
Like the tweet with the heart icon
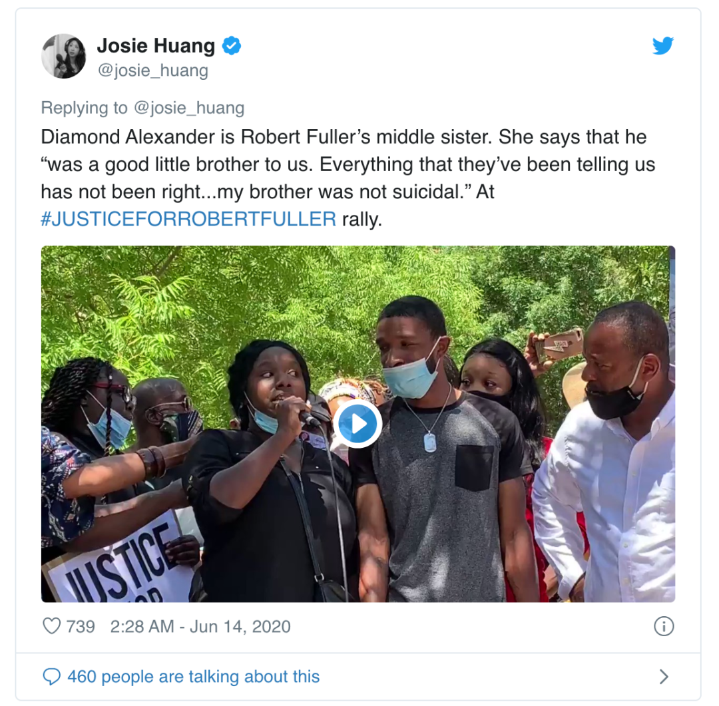pyautogui.click(x=51, y=626)
